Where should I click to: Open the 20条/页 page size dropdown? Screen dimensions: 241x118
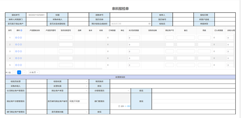(34, 72)
